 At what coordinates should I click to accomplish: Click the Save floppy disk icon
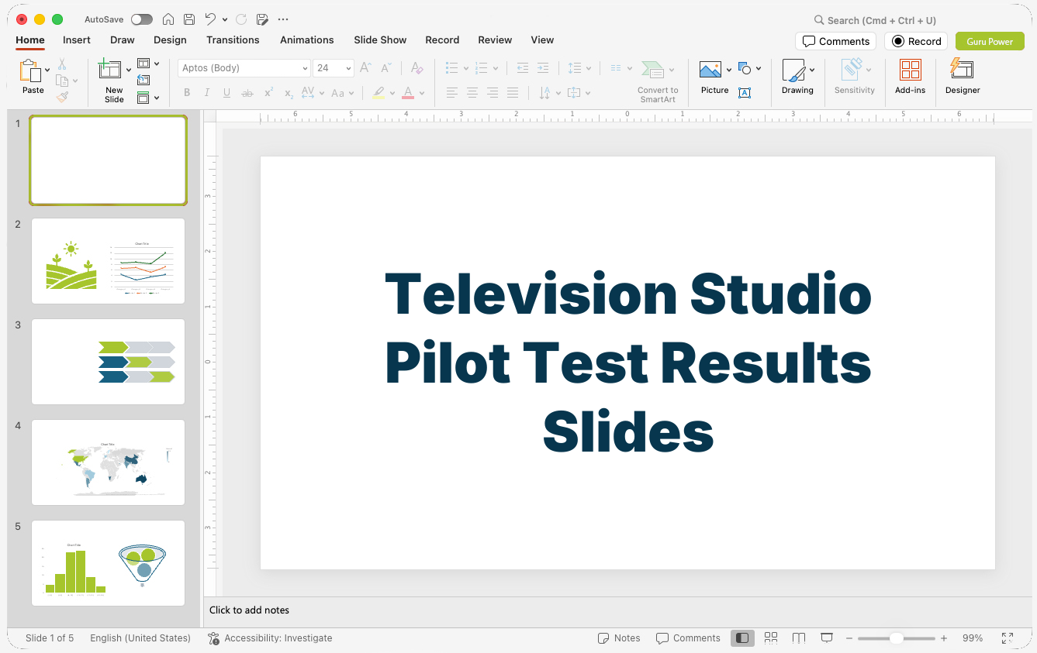coord(189,19)
